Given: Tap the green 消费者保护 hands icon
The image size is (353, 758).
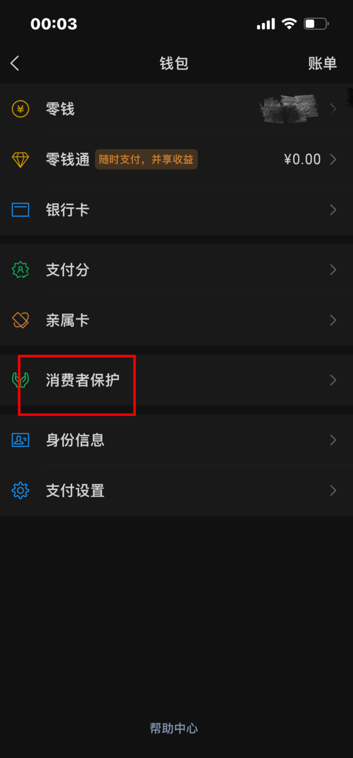Looking at the screenshot, I should [20, 380].
